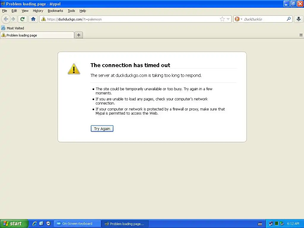Click the yellow warning triangle on error page
Screen dimensions: 304x228
click(74, 69)
